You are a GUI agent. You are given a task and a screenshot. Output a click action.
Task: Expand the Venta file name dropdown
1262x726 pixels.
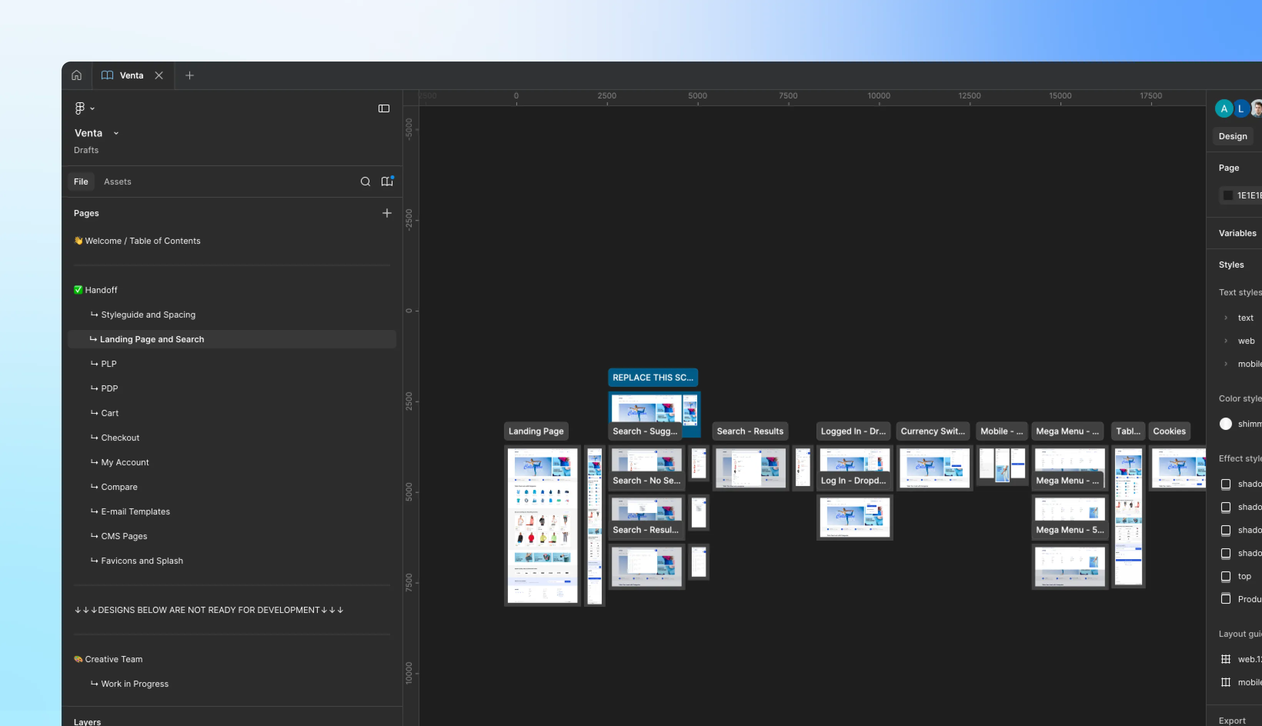coord(116,133)
